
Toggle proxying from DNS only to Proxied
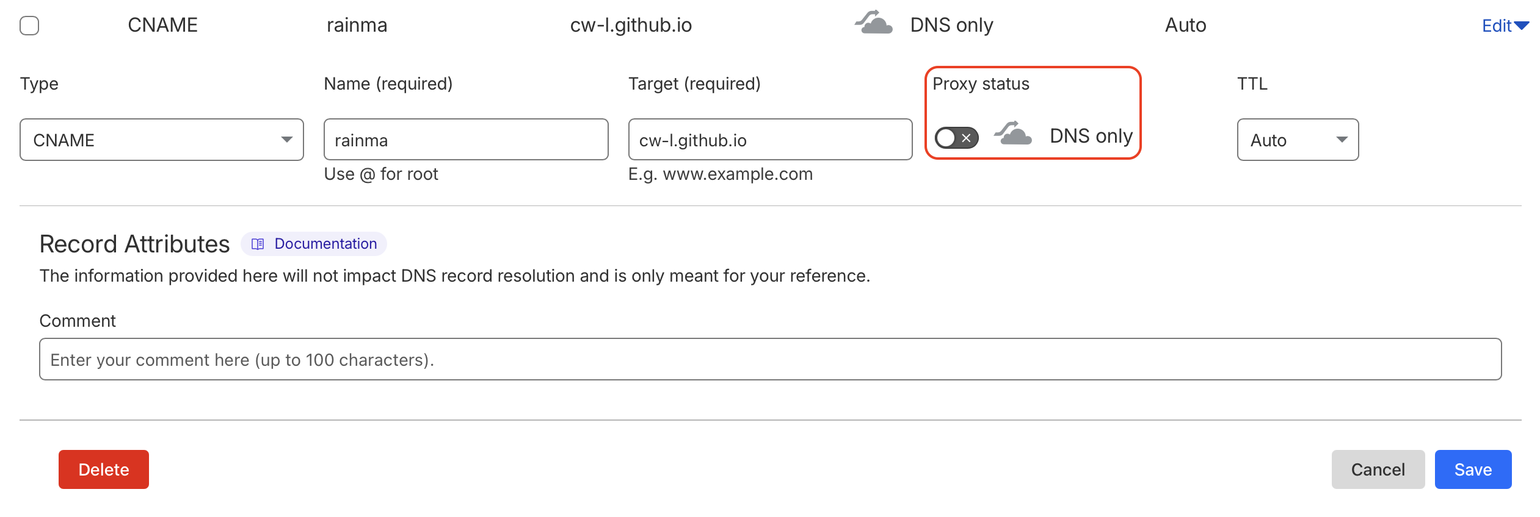pos(956,138)
